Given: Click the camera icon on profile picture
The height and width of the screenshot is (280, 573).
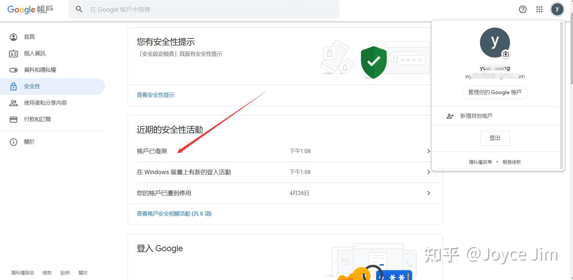Looking at the screenshot, I should [506, 54].
